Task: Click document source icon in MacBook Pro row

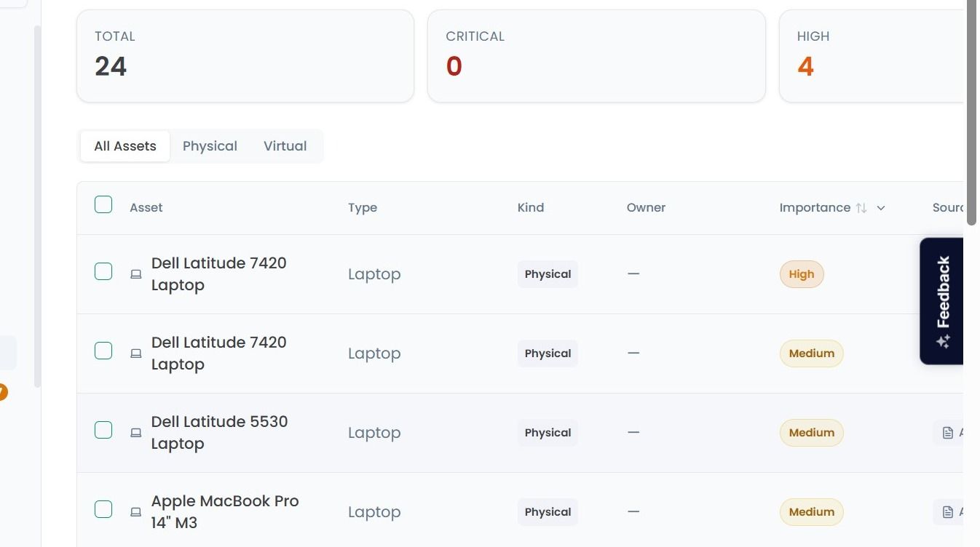Action: (948, 512)
